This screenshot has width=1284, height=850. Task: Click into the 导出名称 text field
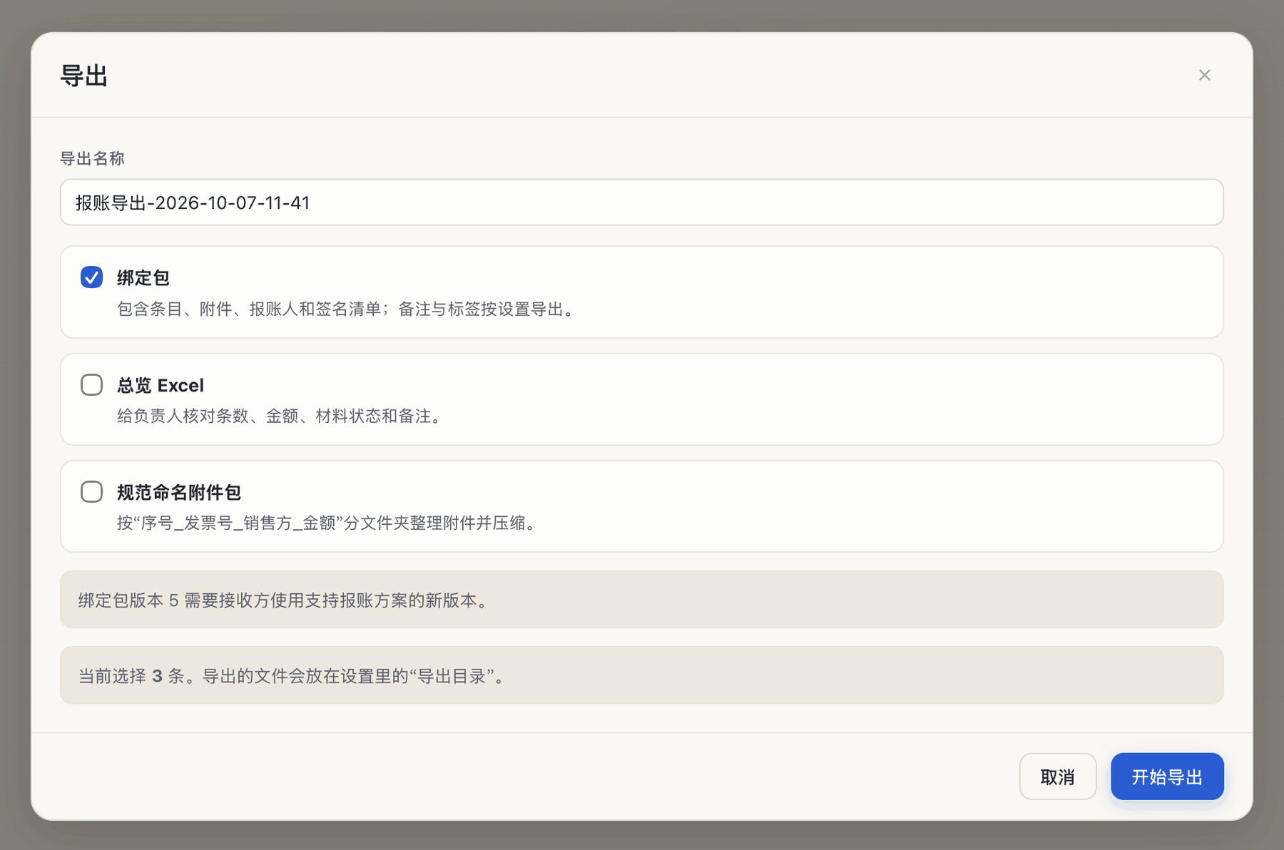(x=641, y=203)
